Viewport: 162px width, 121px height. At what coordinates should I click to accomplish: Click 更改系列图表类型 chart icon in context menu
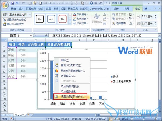57,70
